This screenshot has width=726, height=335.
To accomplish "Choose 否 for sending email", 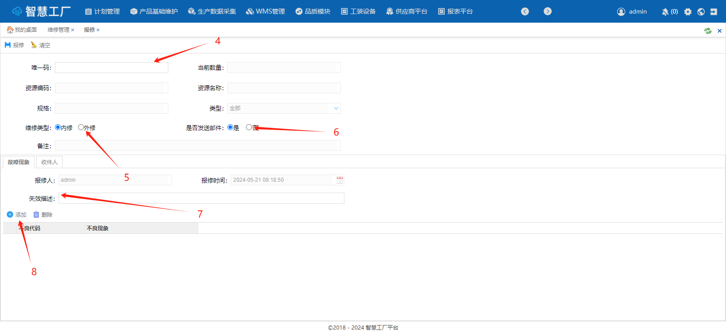I will pos(249,127).
